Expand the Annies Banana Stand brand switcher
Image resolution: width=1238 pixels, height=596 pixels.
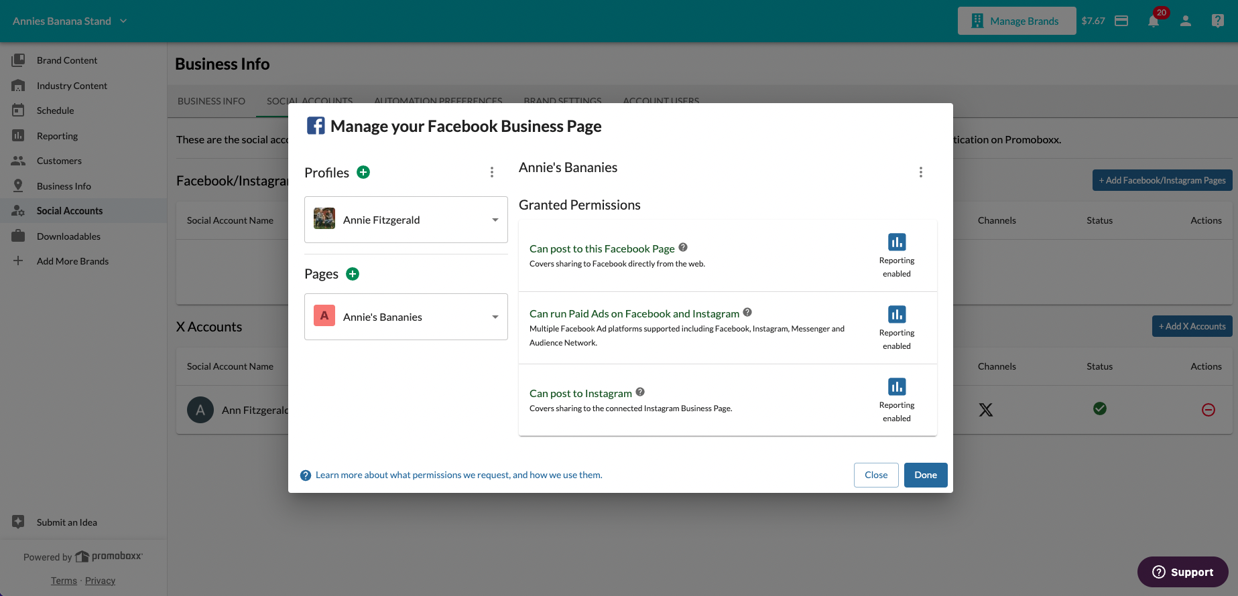(x=70, y=21)
